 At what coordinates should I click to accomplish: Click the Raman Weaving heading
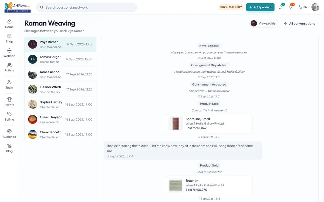pos(50,23)
